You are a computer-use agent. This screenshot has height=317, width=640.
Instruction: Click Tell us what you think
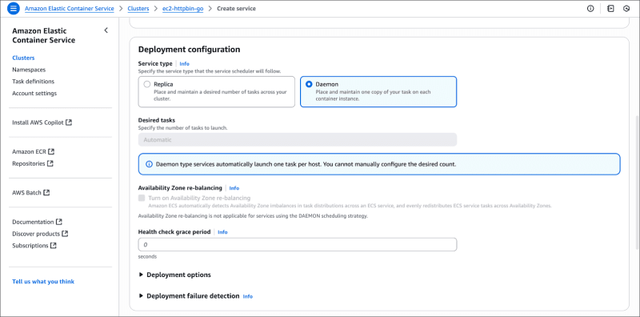(x=43, y=282)
